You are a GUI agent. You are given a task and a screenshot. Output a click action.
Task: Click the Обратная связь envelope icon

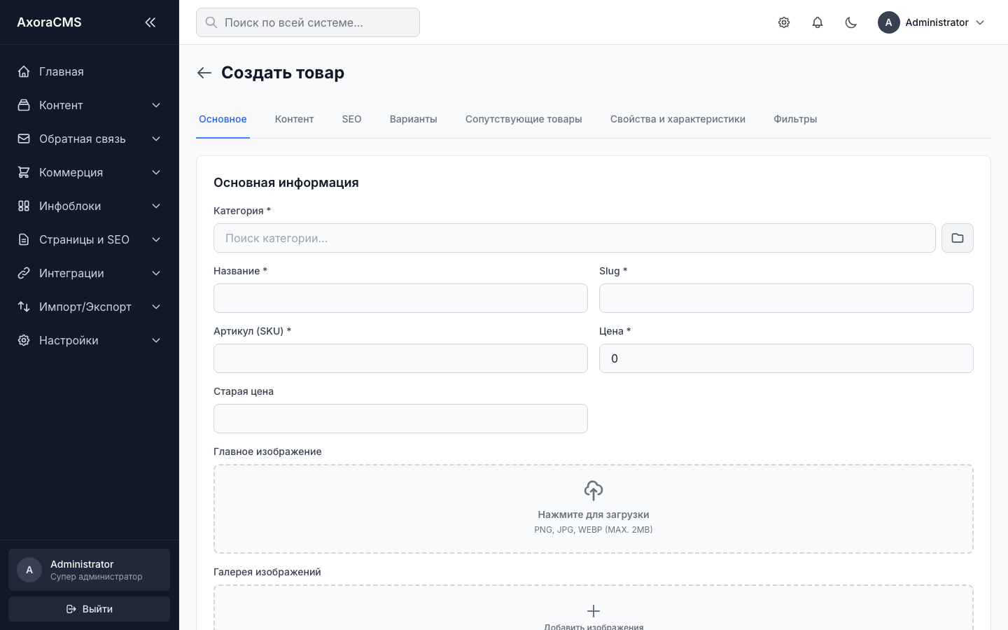pyautogui.click(x=24, y=139)
